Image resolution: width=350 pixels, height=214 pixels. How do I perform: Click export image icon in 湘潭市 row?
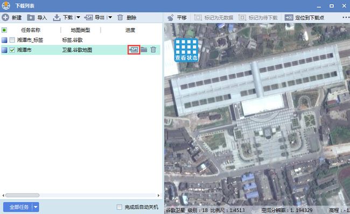(x=134, y=49)
